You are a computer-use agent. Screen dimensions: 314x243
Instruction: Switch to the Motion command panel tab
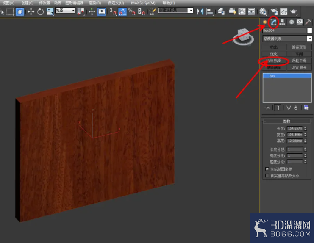(x=292, y=22)
